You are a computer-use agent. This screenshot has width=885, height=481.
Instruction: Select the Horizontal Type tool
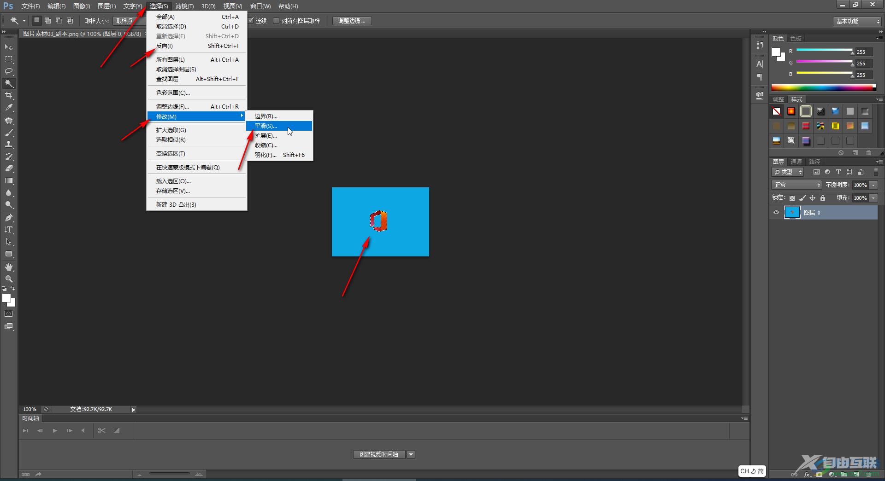9,229
